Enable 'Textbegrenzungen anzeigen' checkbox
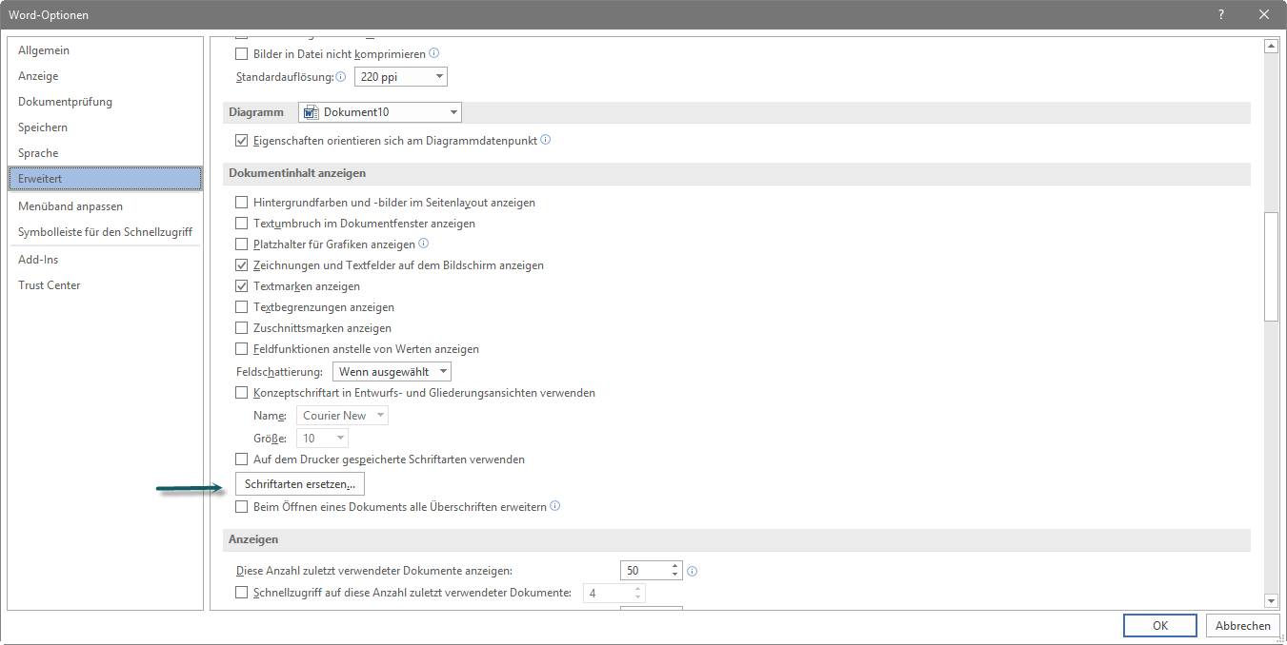The image size is (1287, 645). pyautogui.click(x=242, y=307)
